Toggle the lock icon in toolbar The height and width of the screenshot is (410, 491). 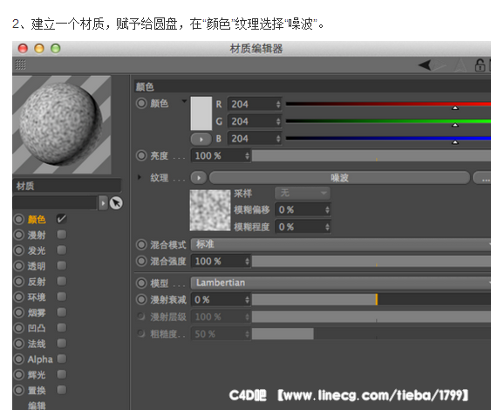480,65
